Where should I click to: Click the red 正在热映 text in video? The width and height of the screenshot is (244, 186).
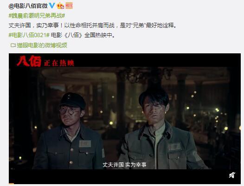pos(59,63)
